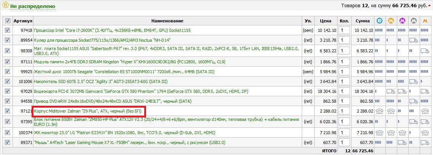
Task: Click LG Flatron phone under orange letter M
Action: coord(425,133)
